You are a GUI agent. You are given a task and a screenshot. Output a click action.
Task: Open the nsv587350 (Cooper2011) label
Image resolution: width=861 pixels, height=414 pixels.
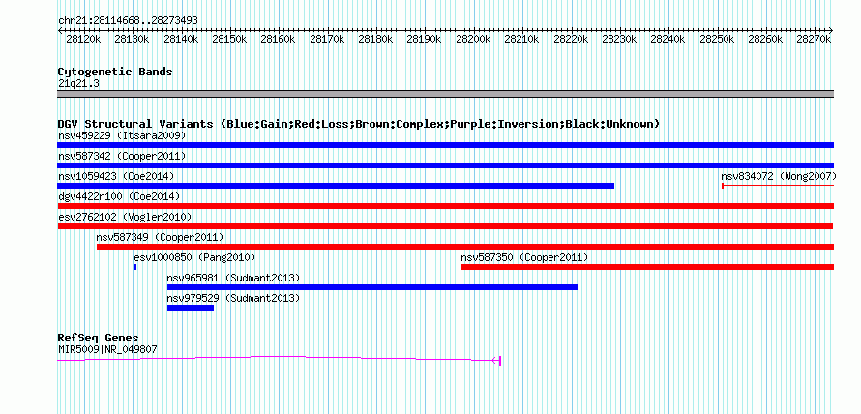(524, 258)
